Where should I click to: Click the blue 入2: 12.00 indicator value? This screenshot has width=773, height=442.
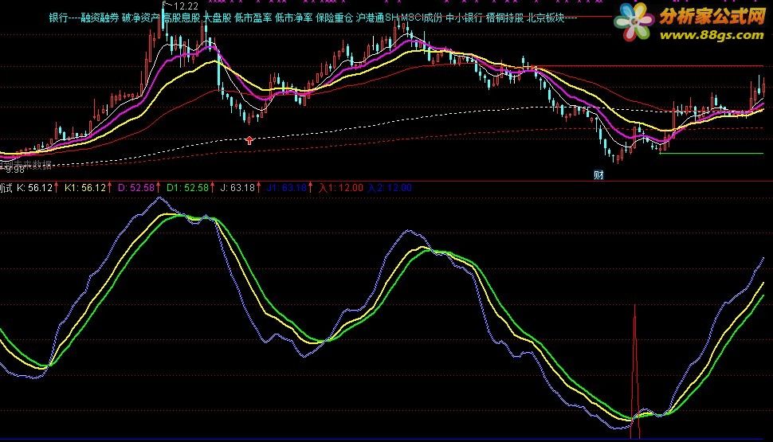coord(390,188)
